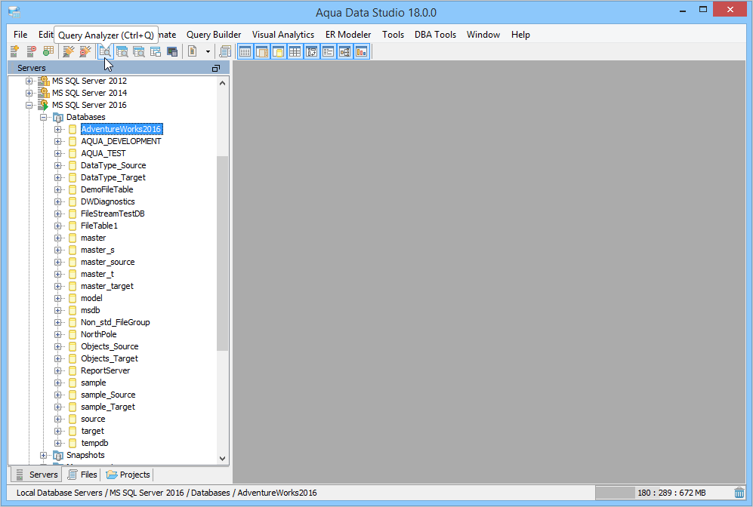Switch to the Projects tab
The width and height of the screenshot is (753, 507).
pos(128,475)
